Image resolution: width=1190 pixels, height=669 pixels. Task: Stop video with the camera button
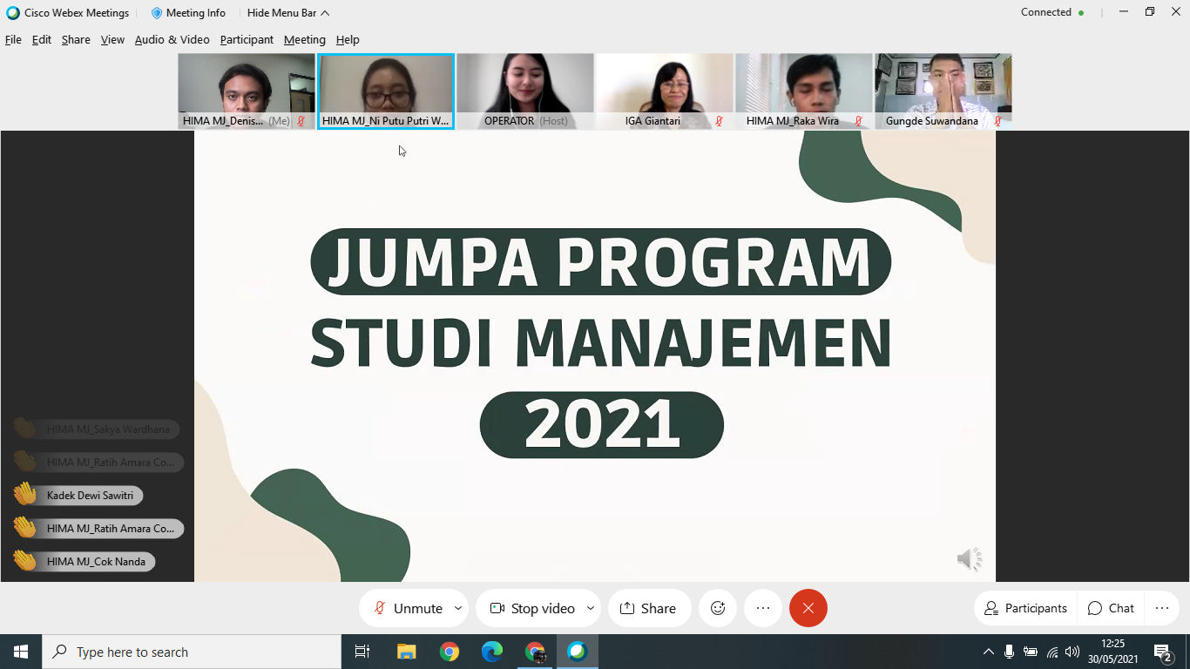tap(531, 608)
